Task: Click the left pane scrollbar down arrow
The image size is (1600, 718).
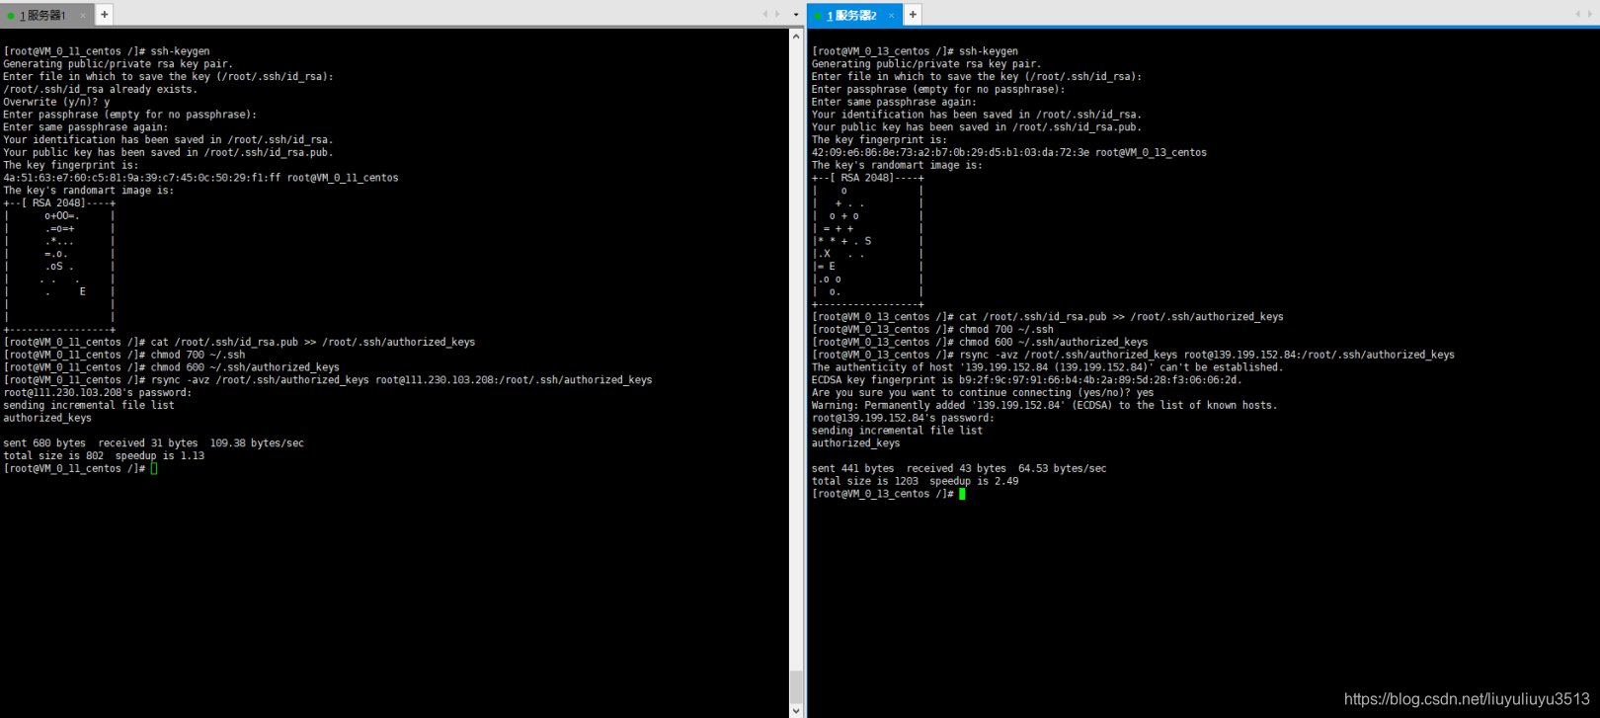Action: [x=796, y=710]
